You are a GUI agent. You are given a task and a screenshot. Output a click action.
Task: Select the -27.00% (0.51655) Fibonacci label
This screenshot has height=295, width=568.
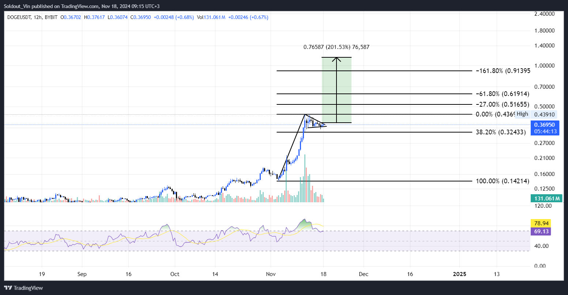[x=503, y=104]
